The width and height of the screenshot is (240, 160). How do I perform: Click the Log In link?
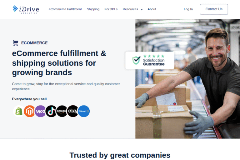click(188, 9)
